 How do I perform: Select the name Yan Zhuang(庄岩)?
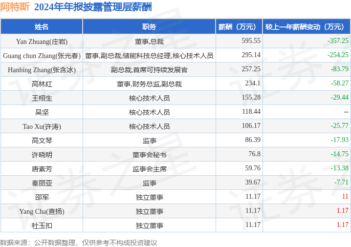coord(42,41)
